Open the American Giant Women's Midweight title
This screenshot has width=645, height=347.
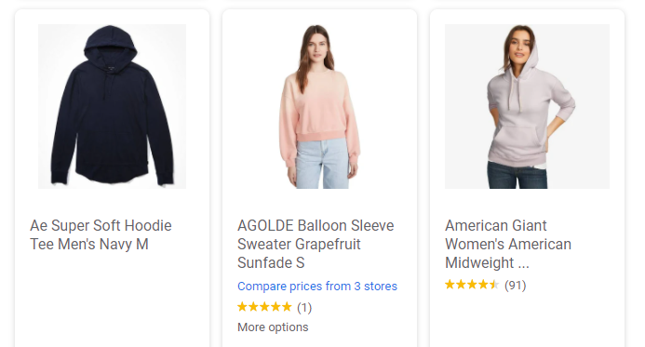click(x=508, y=244)
